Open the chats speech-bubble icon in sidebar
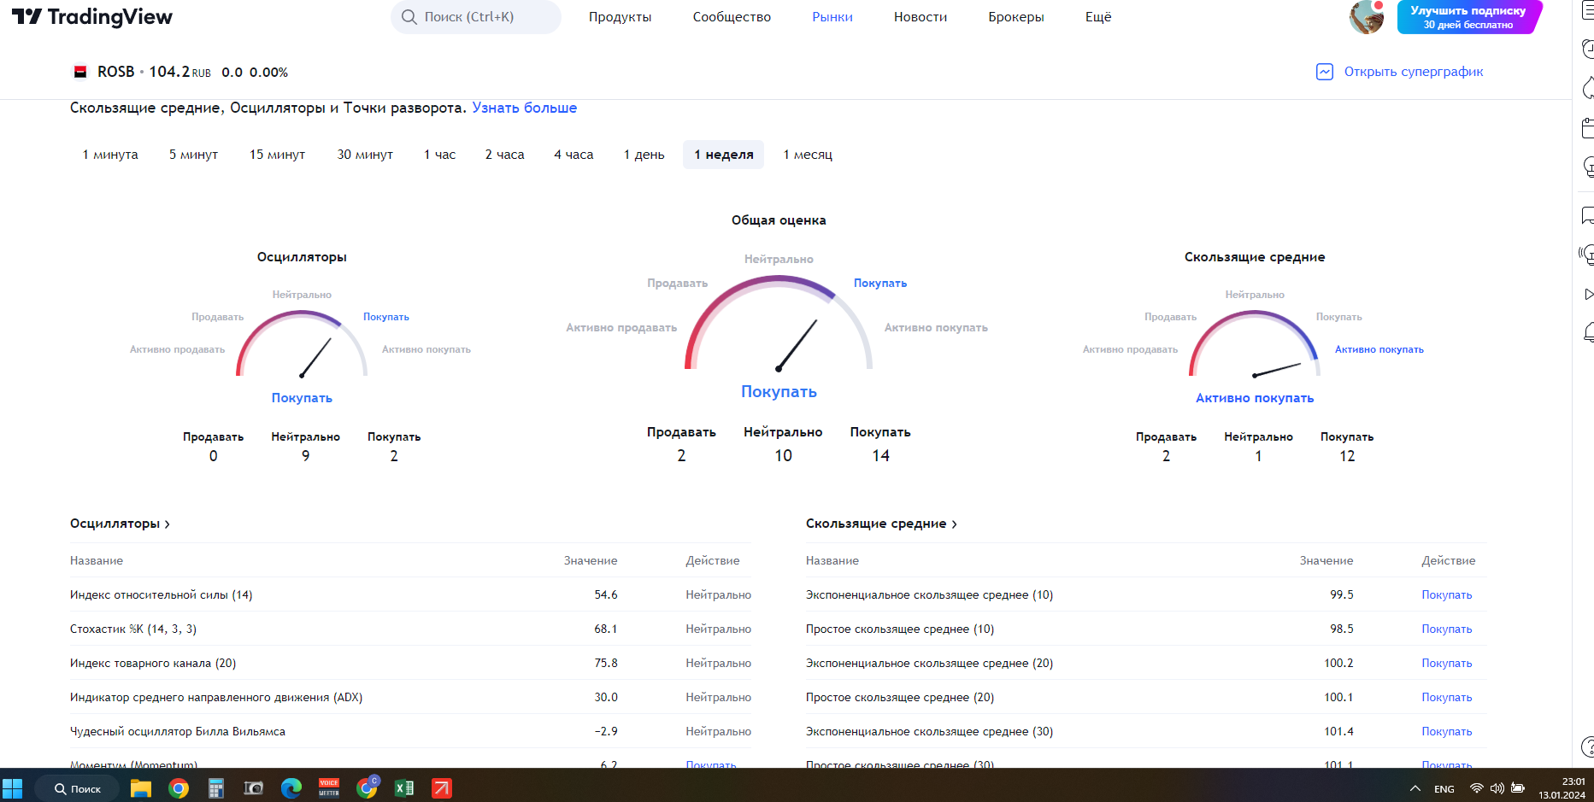 pyautogui.click(x=1587, y=214)
